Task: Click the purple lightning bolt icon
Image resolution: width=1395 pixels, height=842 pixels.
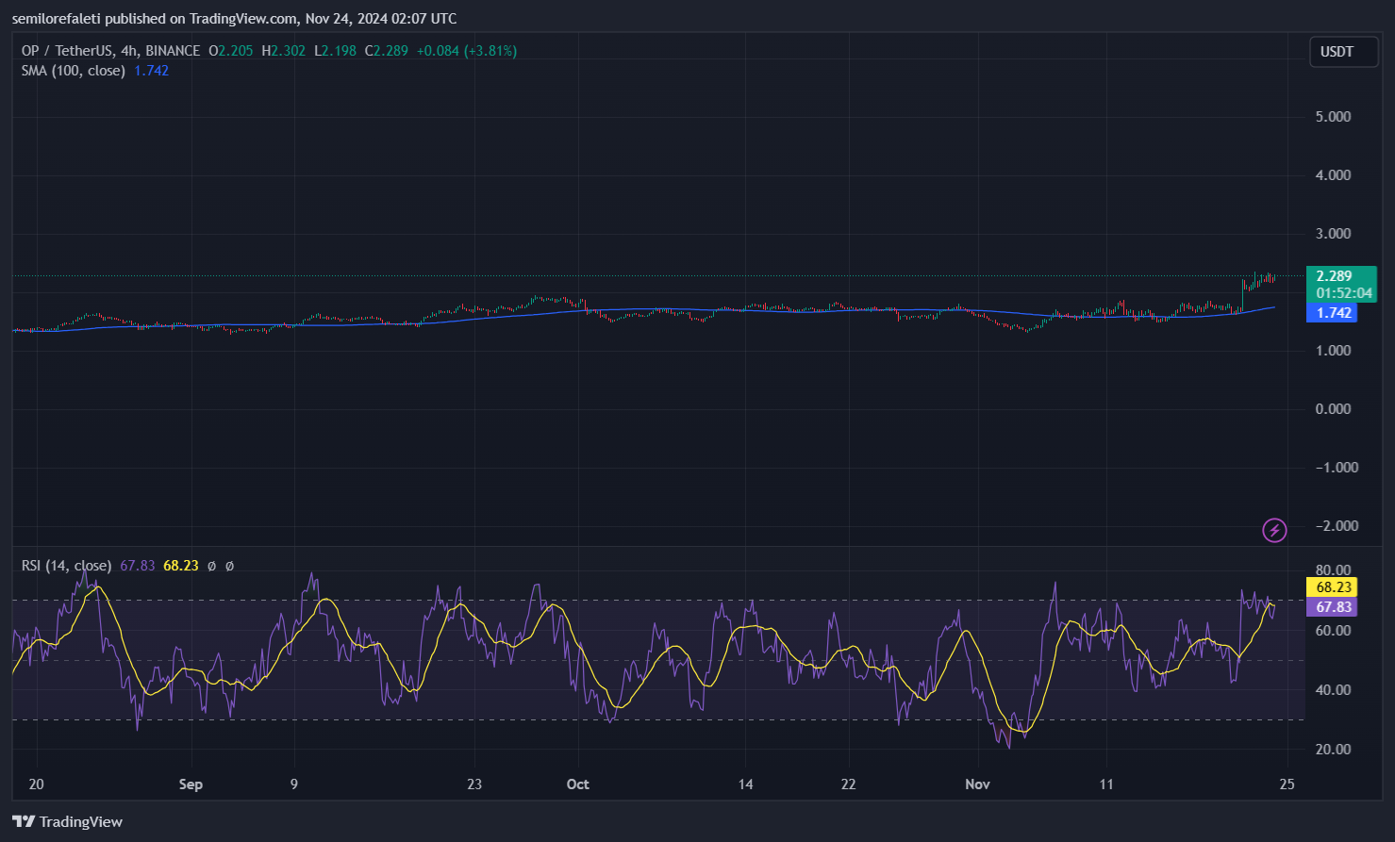Action: pos(1274,530)
